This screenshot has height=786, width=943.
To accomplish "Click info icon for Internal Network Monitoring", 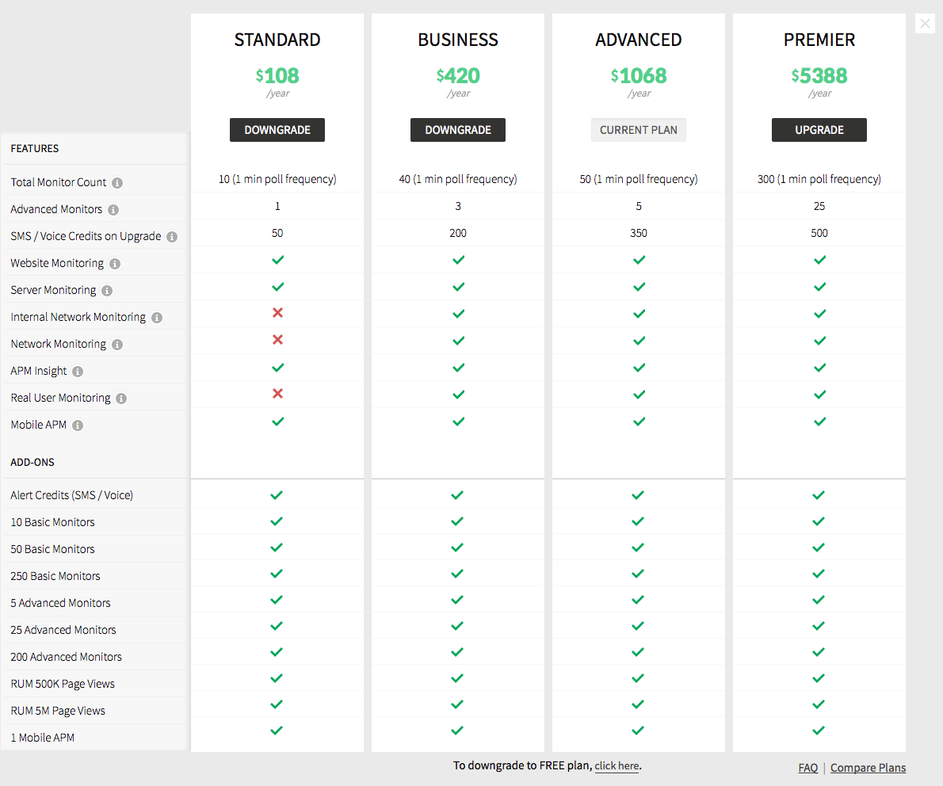I will coord(157,318).
